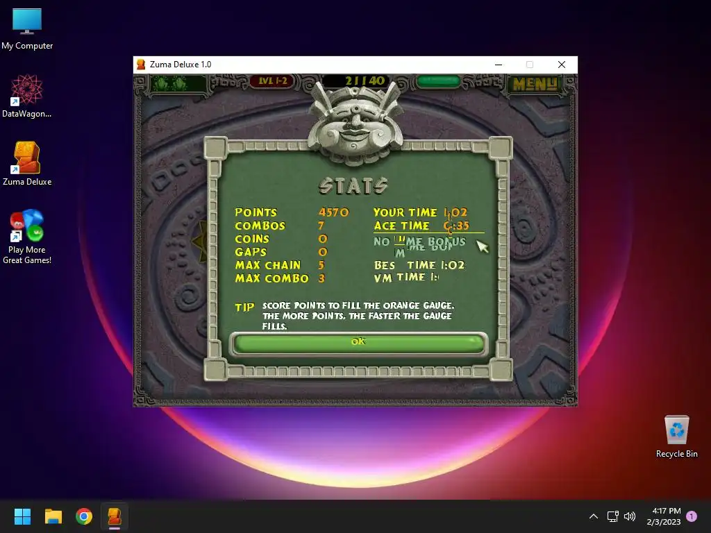Launch Google Chrome from the taskbar

[84, 516]
